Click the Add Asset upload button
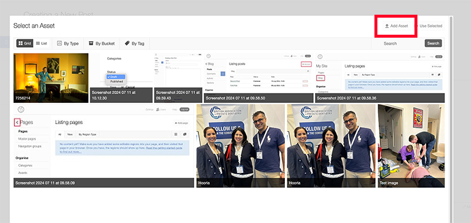Screen dimensions: 471x223 (396, 26)
